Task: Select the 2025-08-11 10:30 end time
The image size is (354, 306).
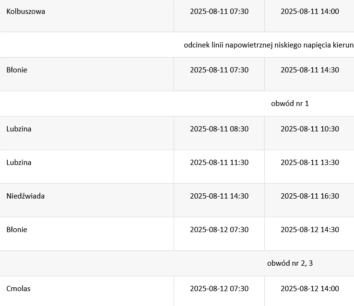Action: [x=309, y=129]
